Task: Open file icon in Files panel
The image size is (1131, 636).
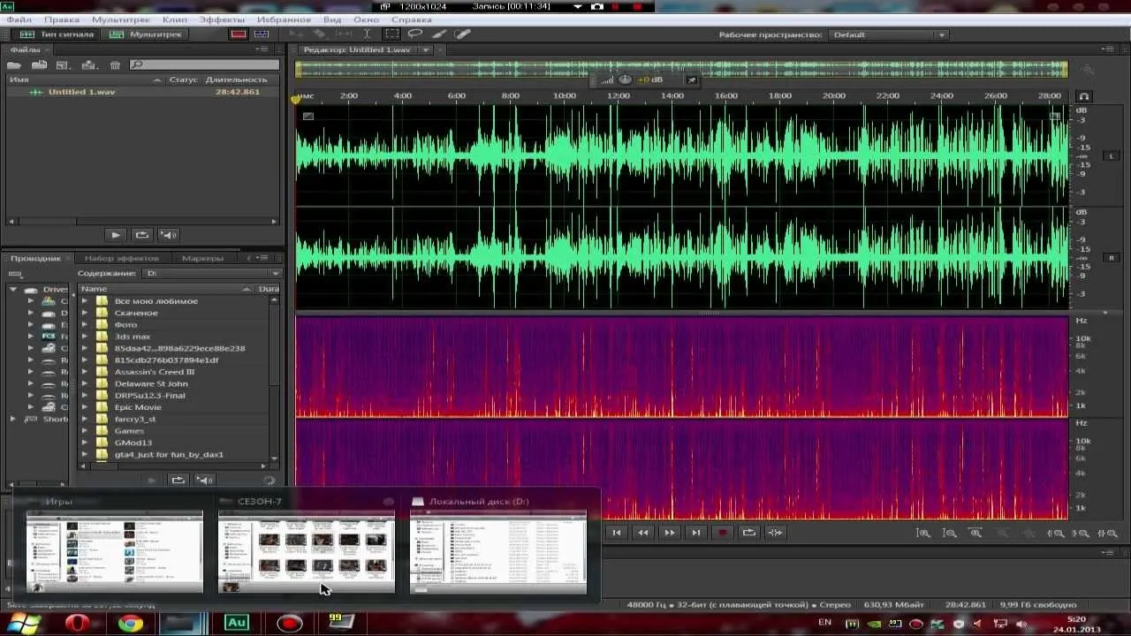Action: (15, 65)
